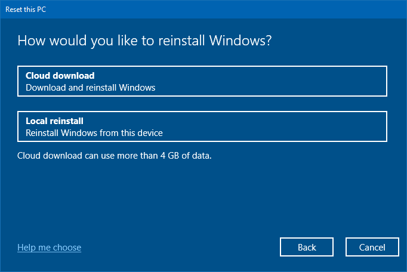Click the reinstall Windows question heading

[144, 41]
